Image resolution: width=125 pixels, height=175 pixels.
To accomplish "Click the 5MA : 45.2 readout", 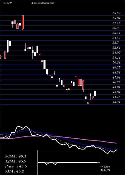I will (x=14, y=171).
